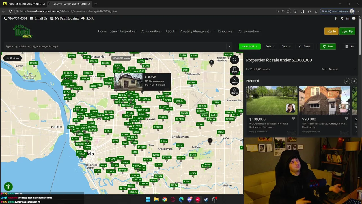Open the Filters panel

click(x=305, y=46)
